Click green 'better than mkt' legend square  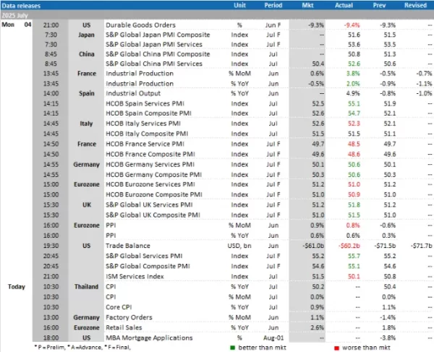pyautogui.click(x=232, y=348)
